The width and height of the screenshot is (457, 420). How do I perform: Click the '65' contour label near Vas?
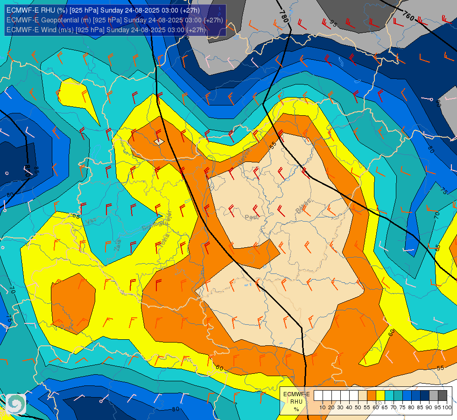click(76, 216)
